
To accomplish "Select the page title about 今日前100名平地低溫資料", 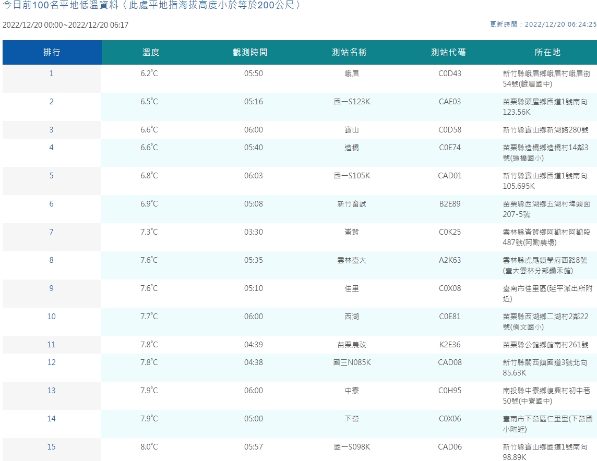I will click(151, 5).
